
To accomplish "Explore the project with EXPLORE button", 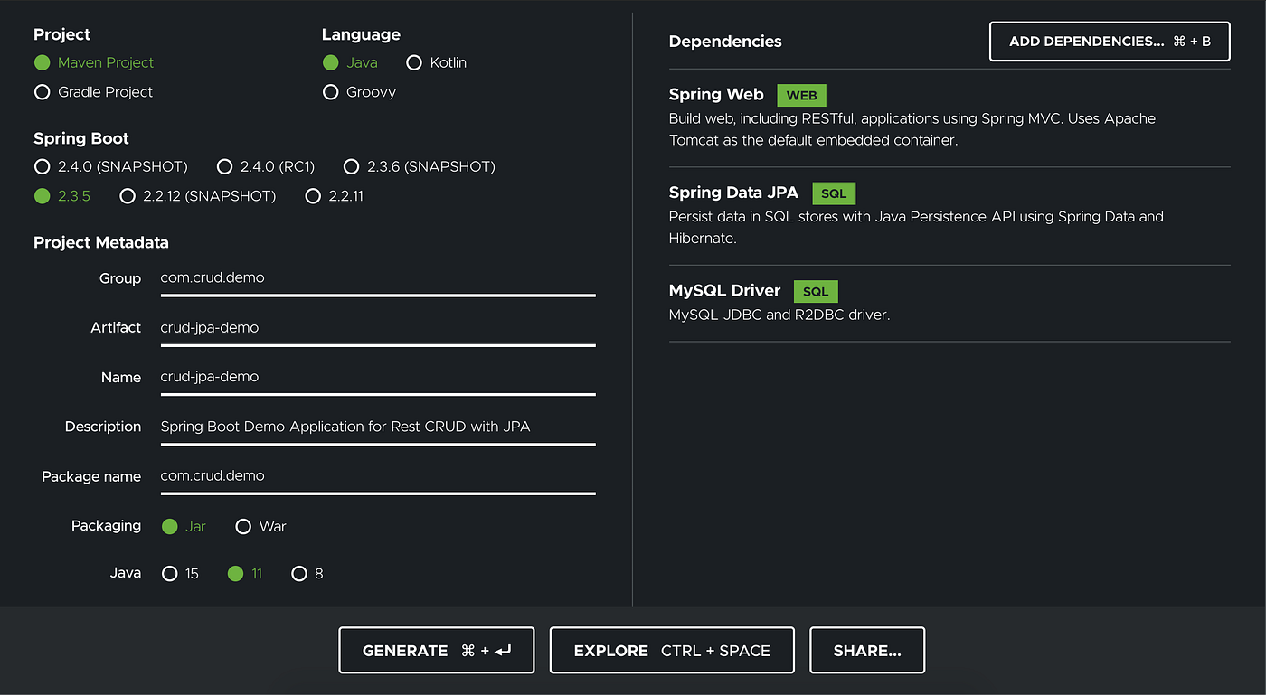I will click(x=672, y=651).
